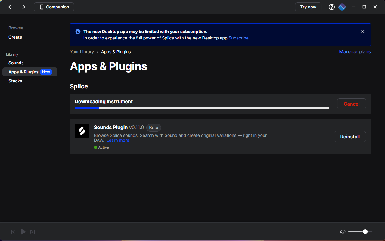Click the Downloading Instrument label
Viewport: 385px width, 241px height.
[104, 101]
